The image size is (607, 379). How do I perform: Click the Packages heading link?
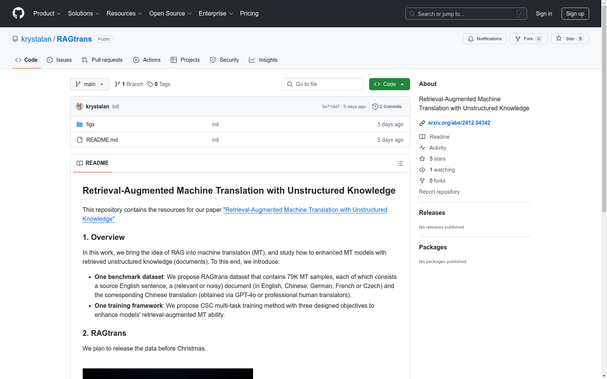pos(433,247)
